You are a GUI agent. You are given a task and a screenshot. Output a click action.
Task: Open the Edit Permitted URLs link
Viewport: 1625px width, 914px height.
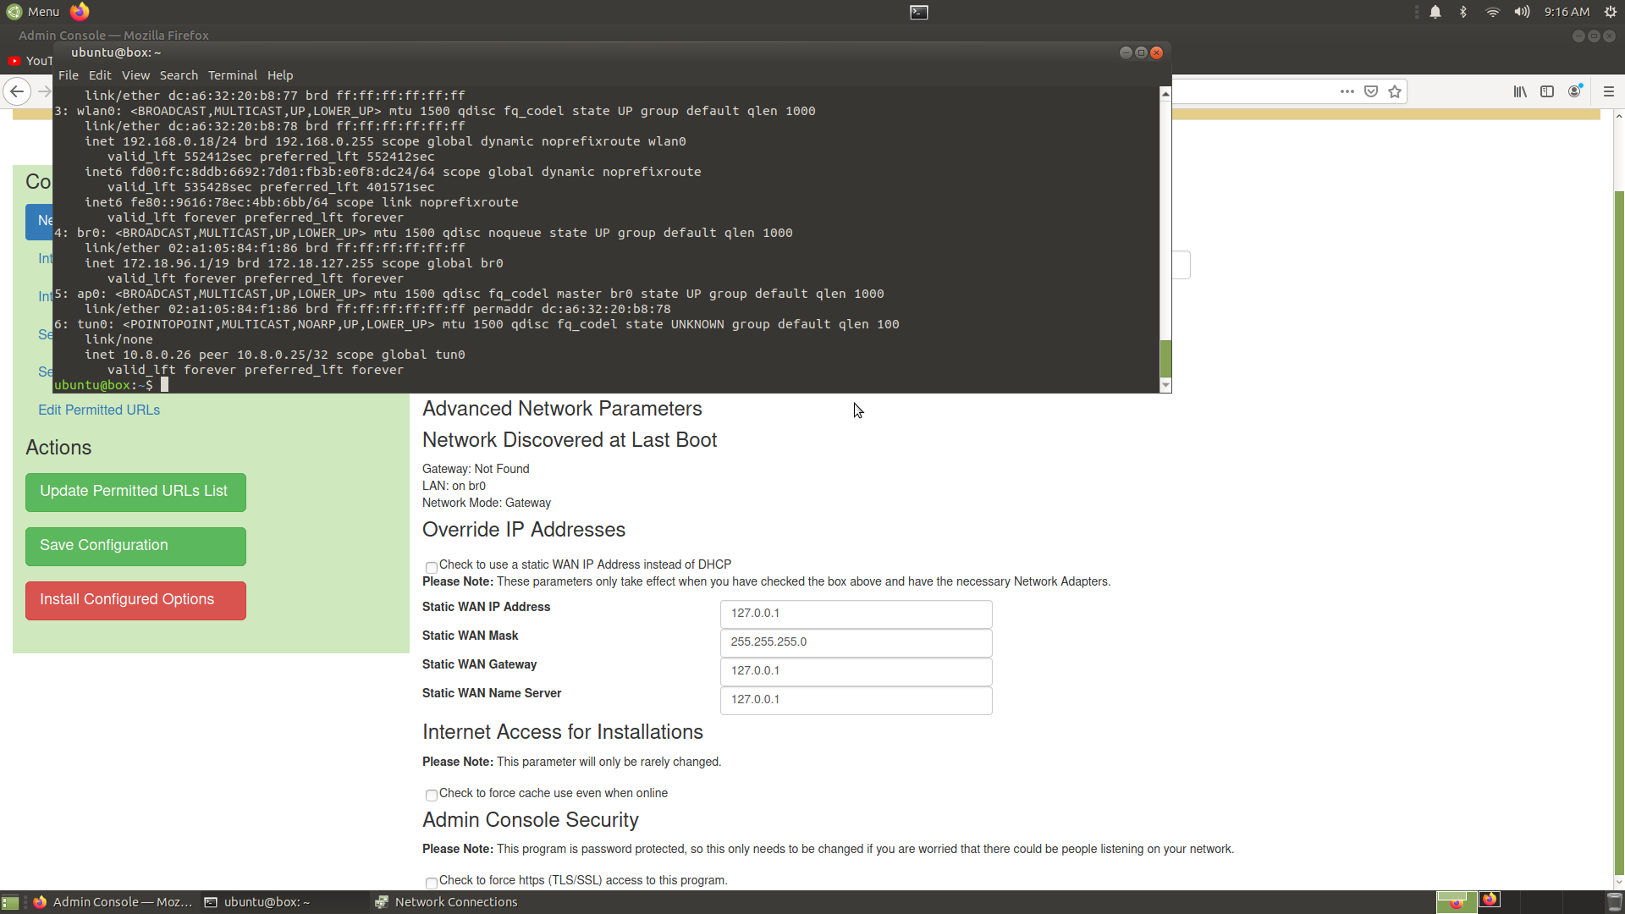(99, 410)
